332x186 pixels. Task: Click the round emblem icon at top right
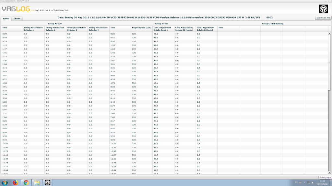coord(323,9)
